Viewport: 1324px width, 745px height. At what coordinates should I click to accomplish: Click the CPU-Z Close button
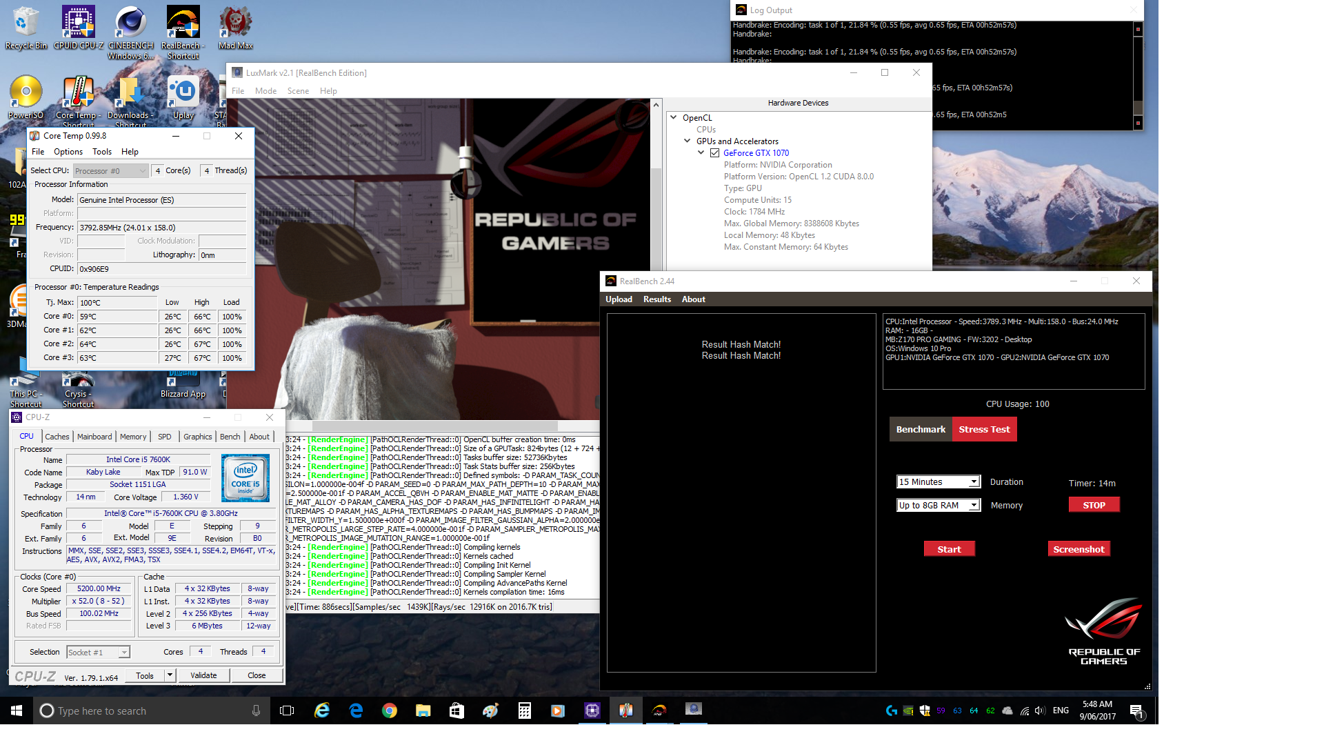point(257,675)
